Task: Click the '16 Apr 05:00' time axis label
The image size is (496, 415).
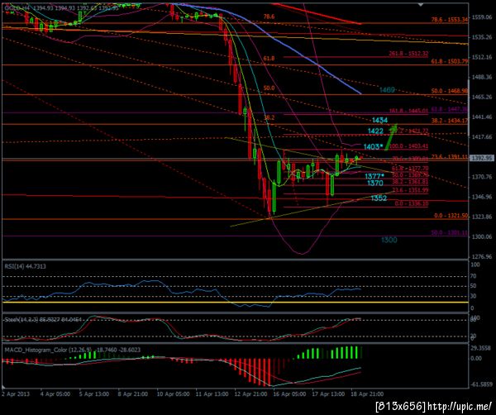Action: [290, 394]
